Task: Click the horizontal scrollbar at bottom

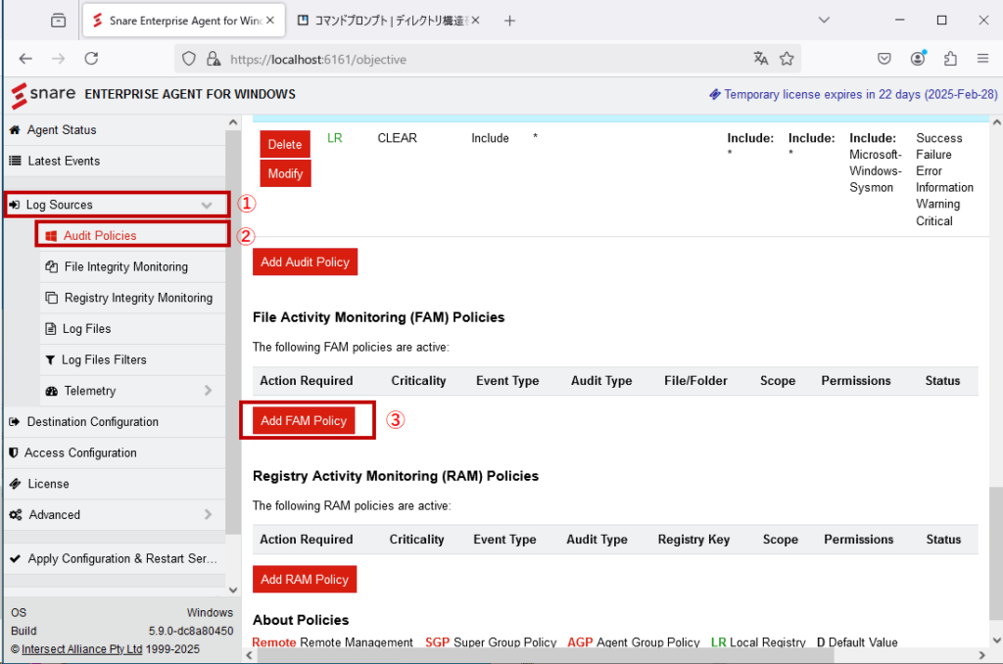Action: [x=545, y=655]
